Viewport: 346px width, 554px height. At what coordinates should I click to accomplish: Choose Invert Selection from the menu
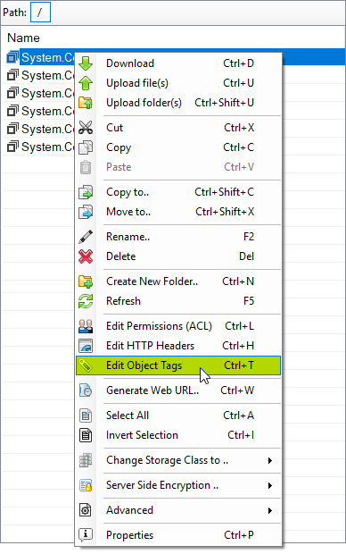pos(178,435)
